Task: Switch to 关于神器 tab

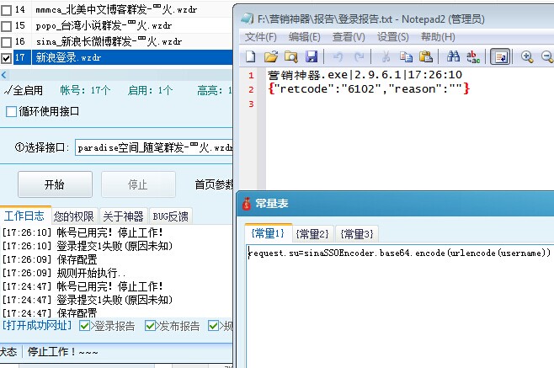Action: pos(123,216)
